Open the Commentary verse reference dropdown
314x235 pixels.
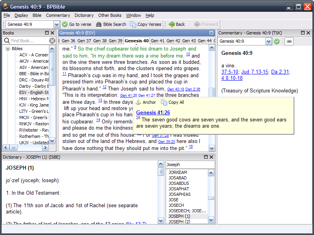coord(268,41)
